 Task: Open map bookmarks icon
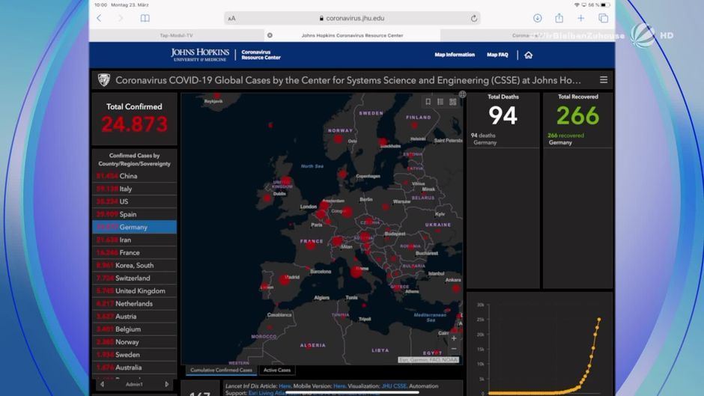pos(428,102)
